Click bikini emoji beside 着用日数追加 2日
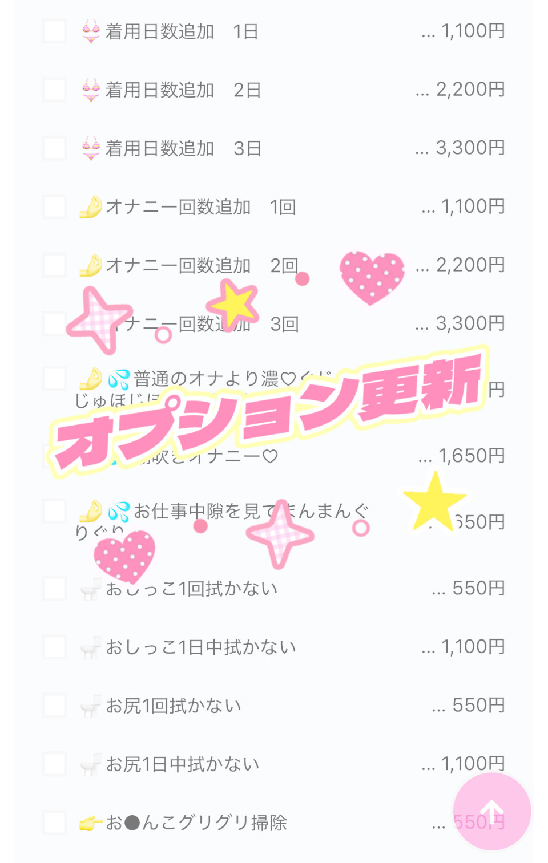This screenshot has height=863, width=548. [x=91, y=90]
